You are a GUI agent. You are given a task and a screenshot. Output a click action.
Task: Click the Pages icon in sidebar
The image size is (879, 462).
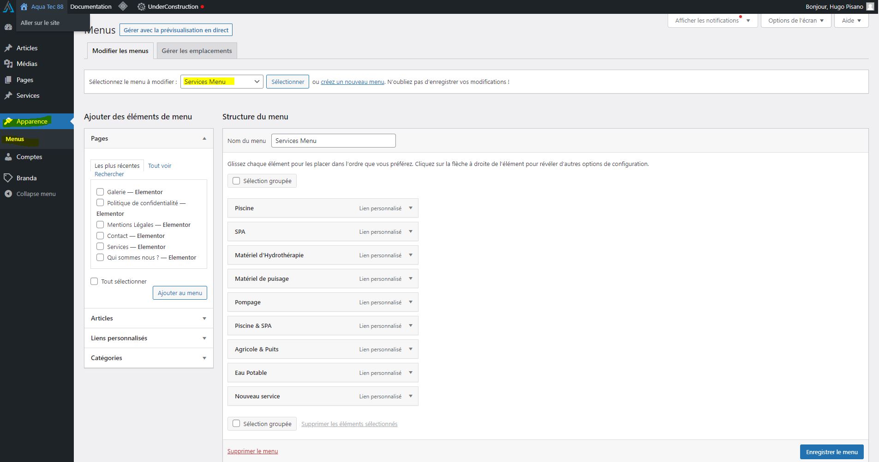[x=8, y=80]
